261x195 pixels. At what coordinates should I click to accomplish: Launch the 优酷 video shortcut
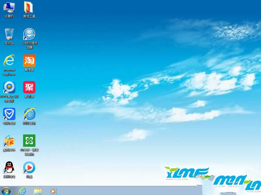(29, 168)
